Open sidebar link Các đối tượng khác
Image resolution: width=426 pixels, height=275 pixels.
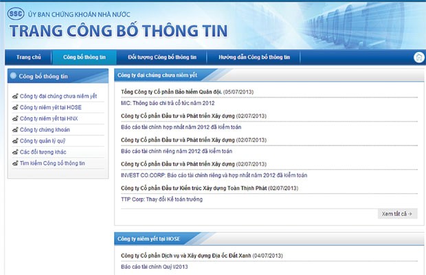43,152
